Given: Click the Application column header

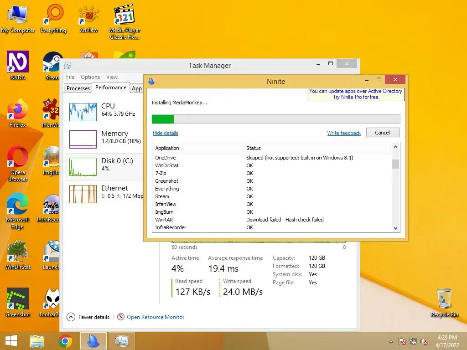Looking at the screenshot, I should [199, 148].
